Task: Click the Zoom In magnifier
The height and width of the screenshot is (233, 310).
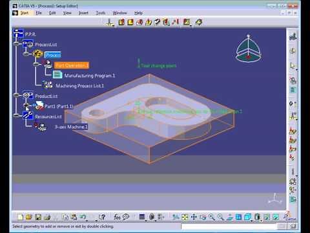Action: (212, 217)
